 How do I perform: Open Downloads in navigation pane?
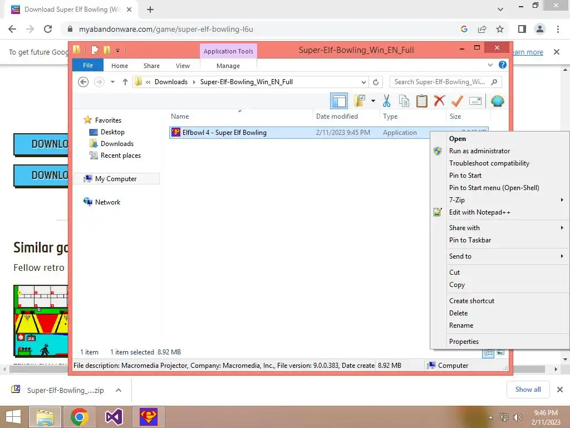click(117, 143)
